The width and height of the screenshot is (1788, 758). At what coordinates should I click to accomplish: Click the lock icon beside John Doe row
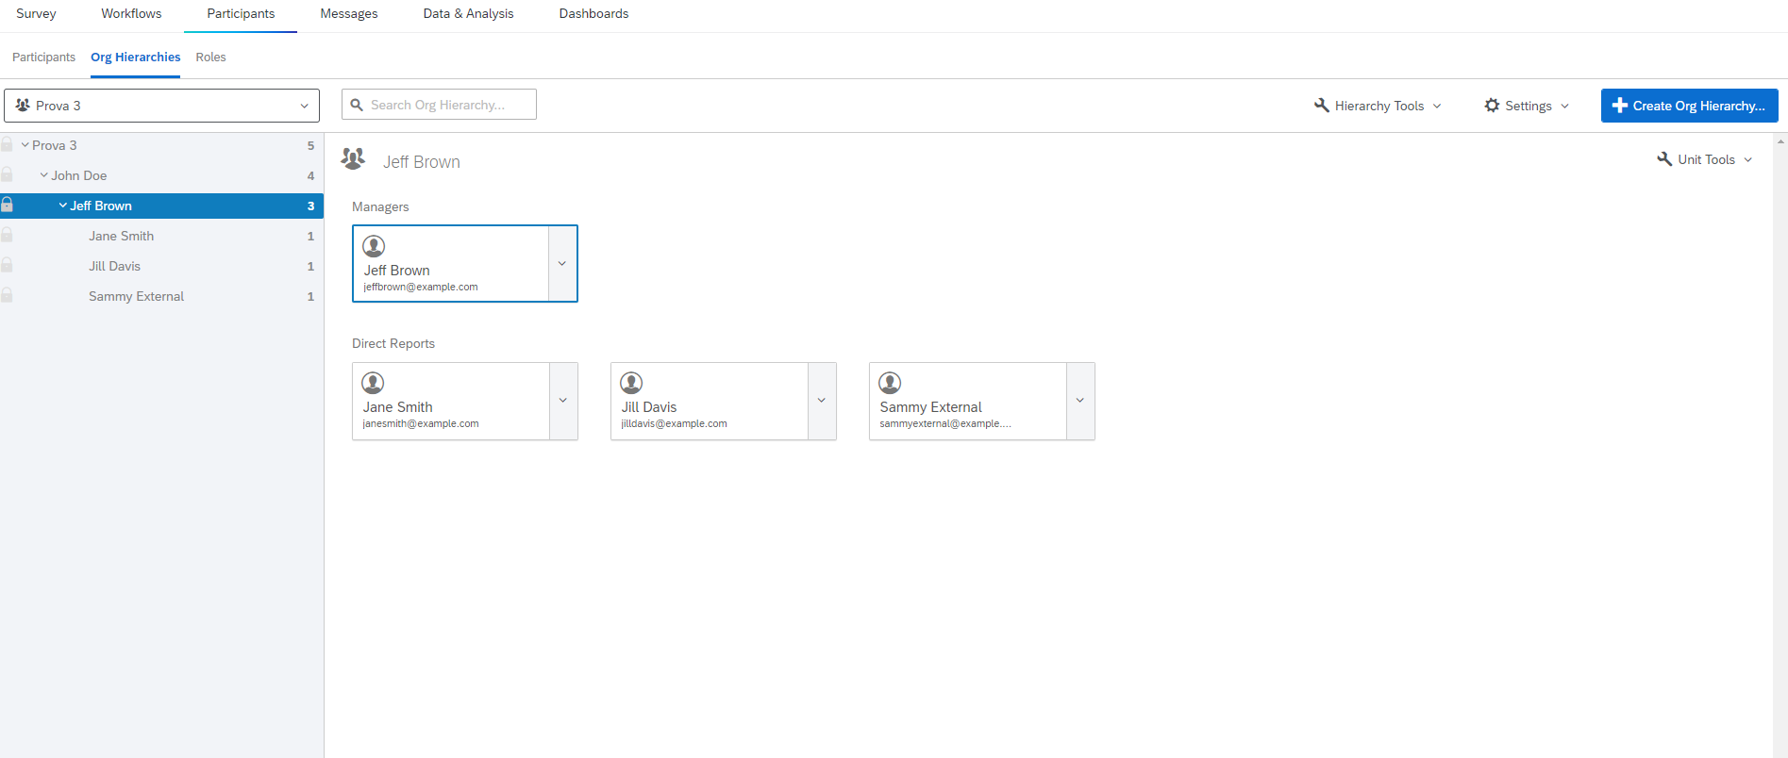7,175
